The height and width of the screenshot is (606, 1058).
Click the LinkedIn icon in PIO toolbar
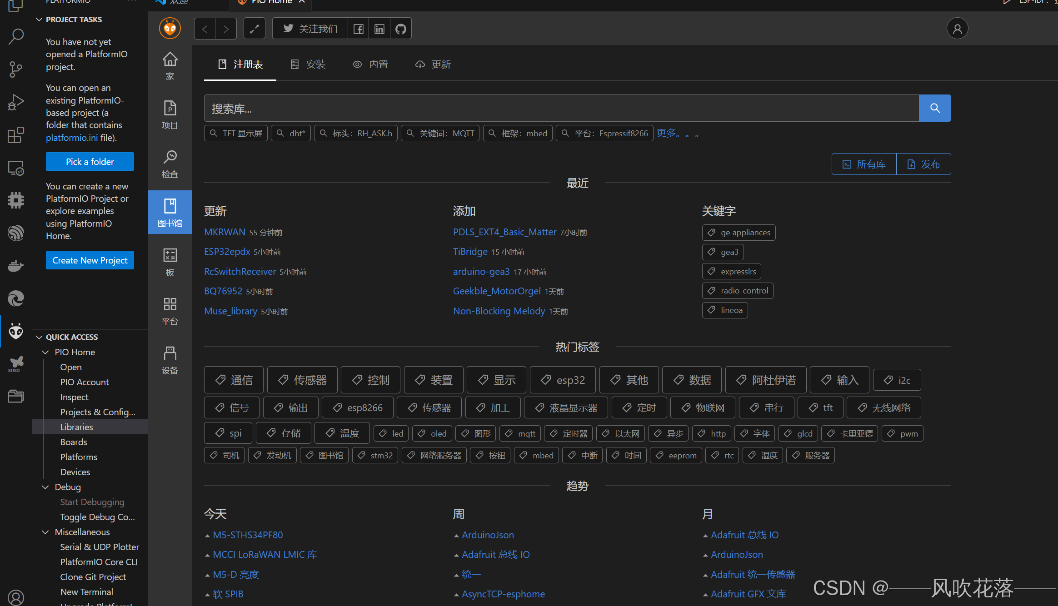[x=379, y=29]
